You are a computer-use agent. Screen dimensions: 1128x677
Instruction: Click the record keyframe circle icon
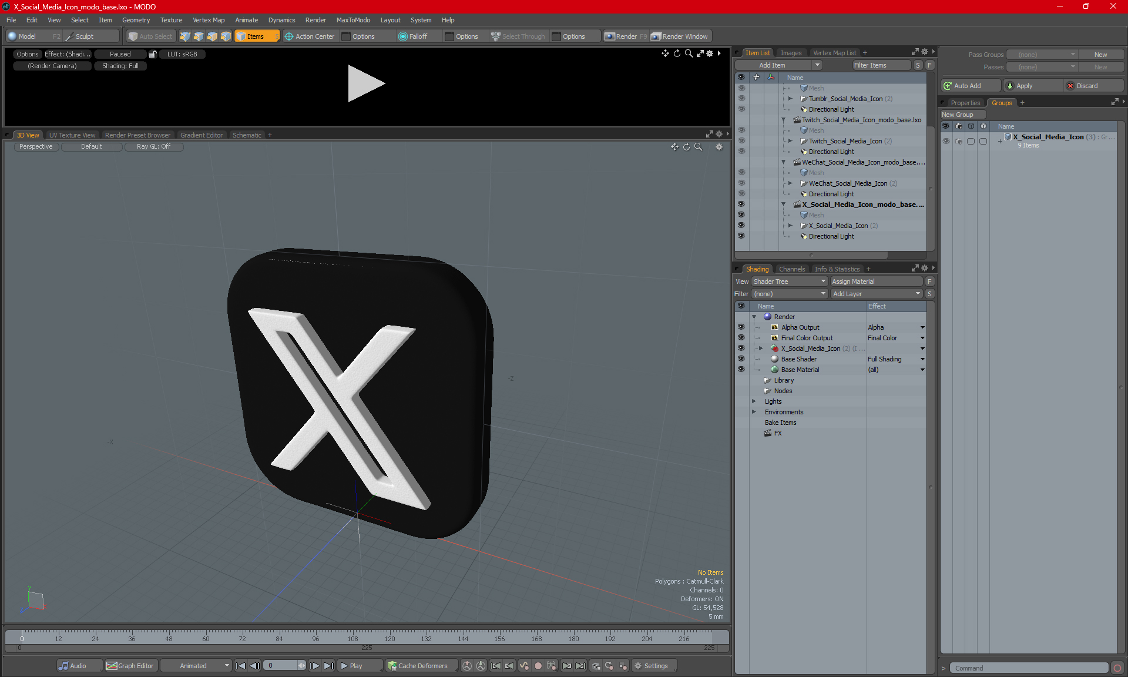coord(538,666)
